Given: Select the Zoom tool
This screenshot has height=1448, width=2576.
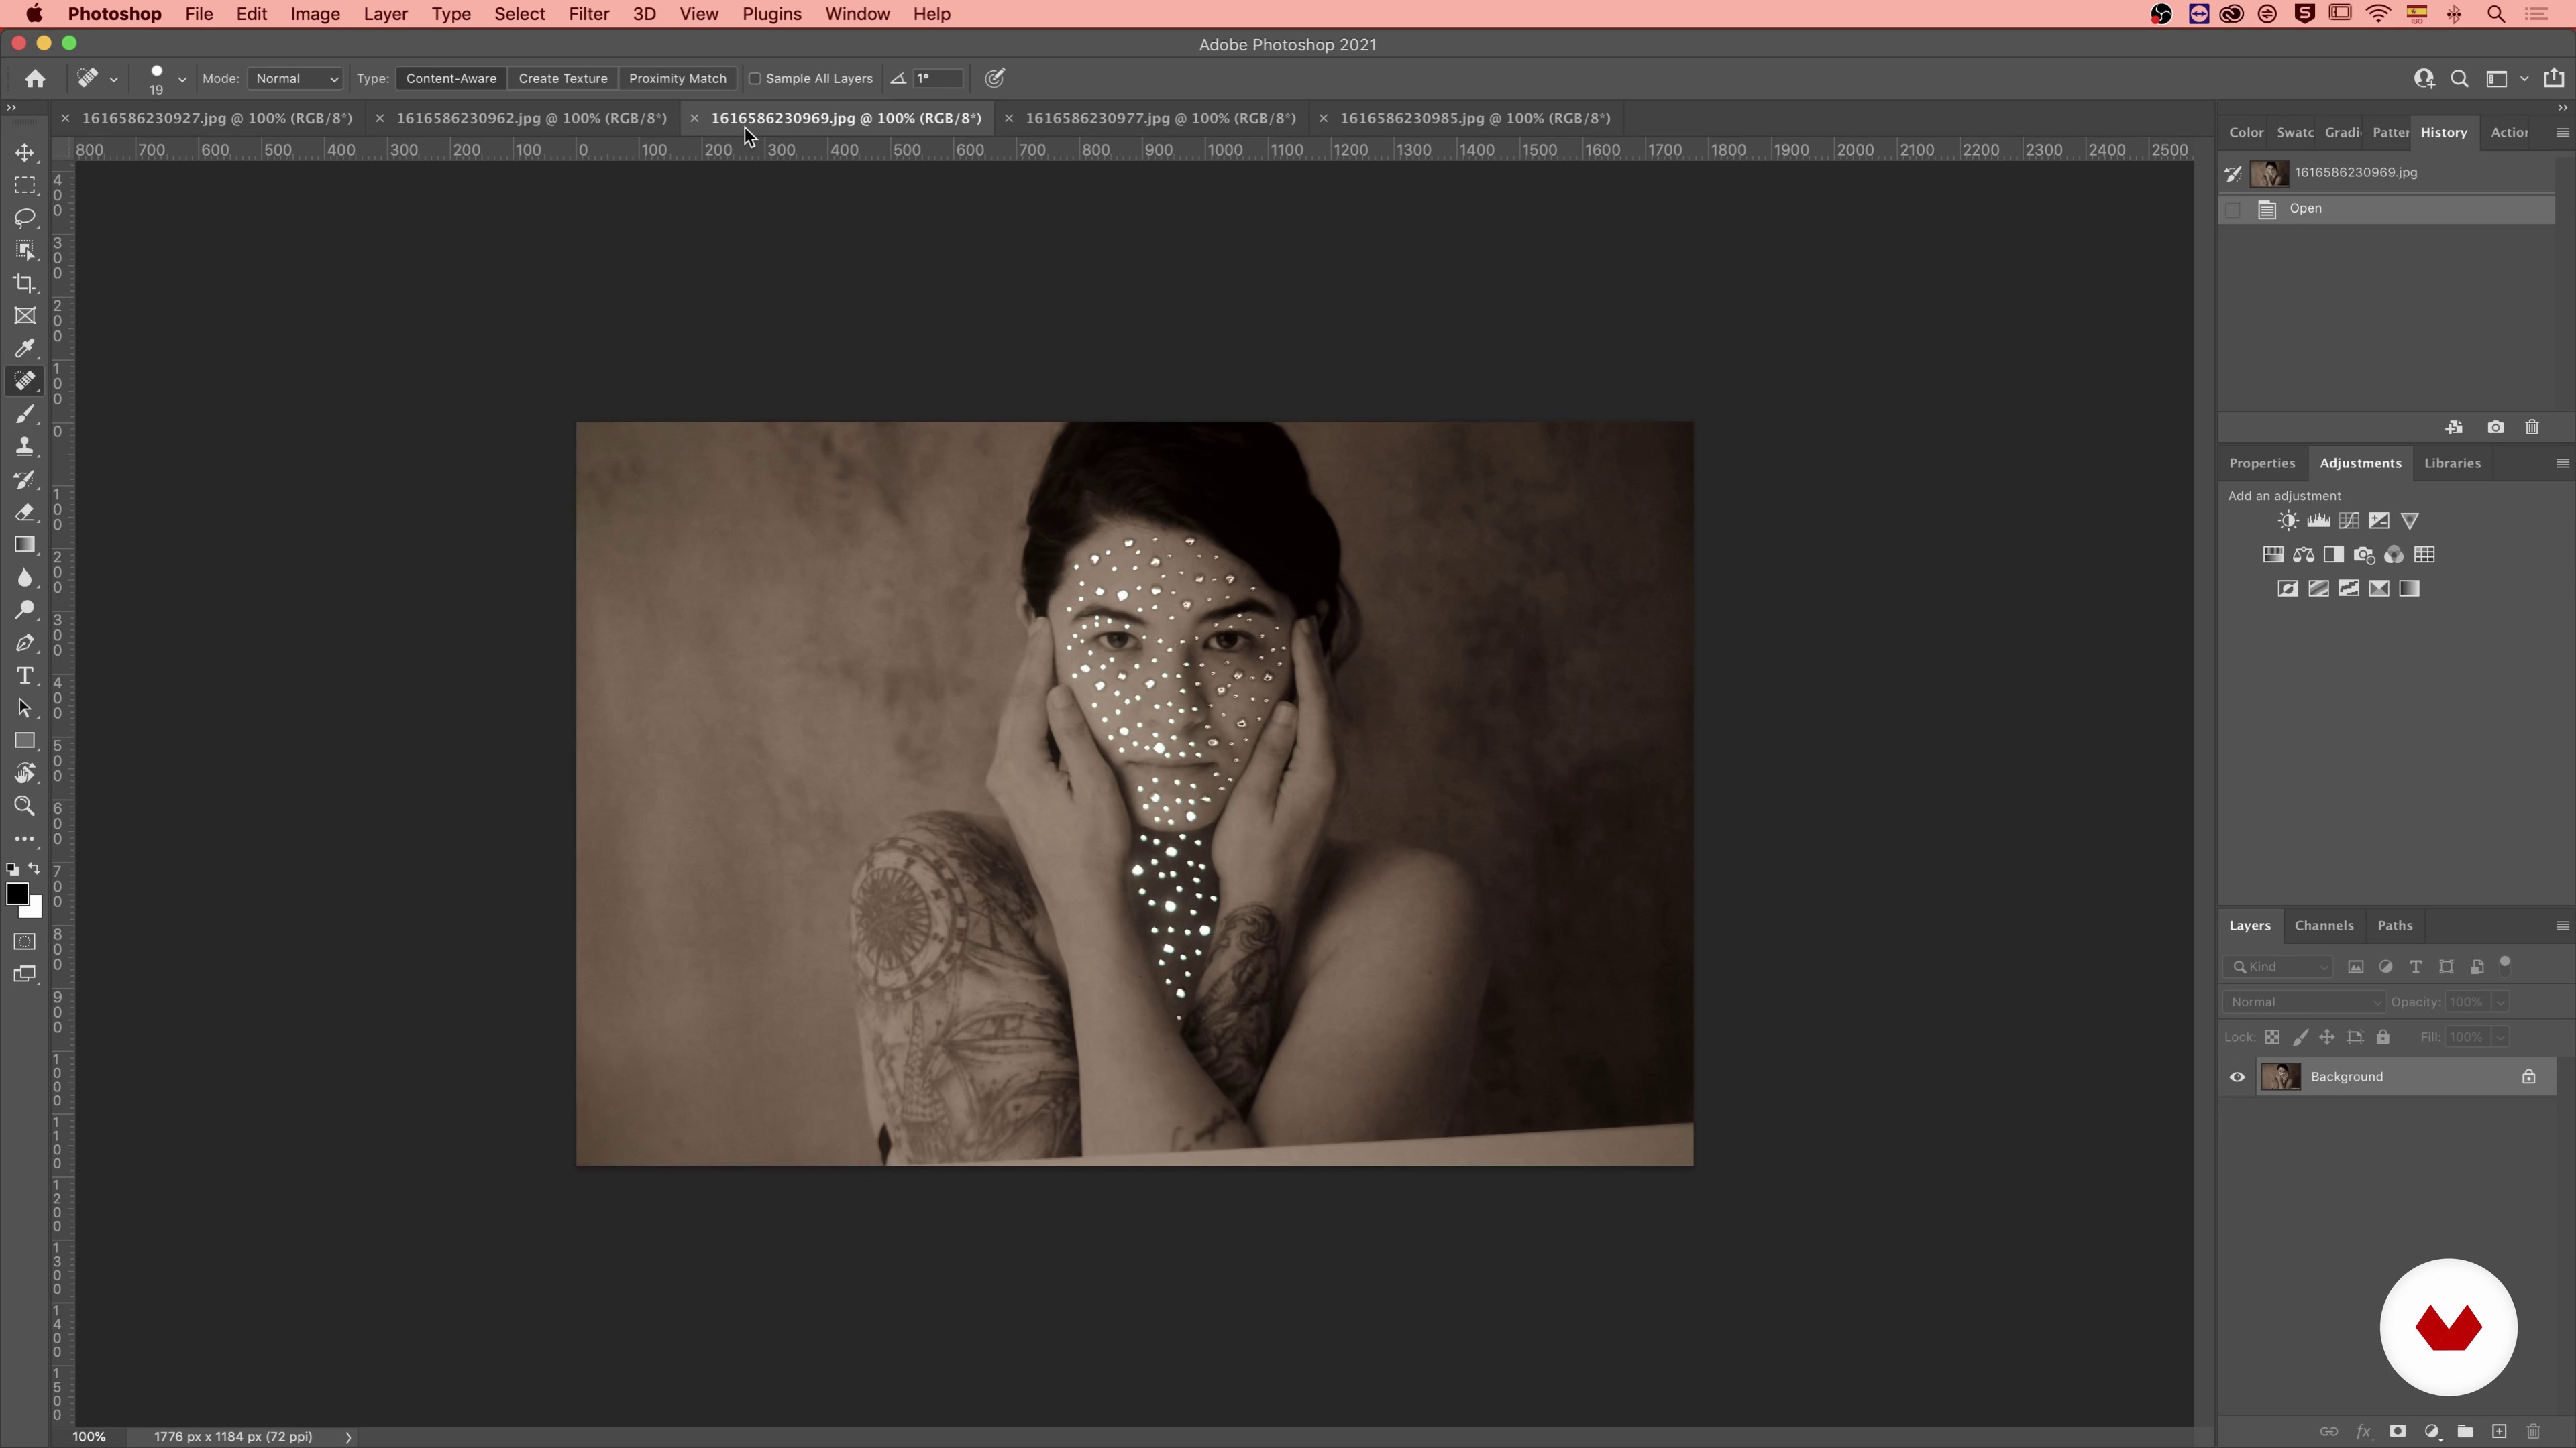Looking at the screenshot, I should 25,806.
